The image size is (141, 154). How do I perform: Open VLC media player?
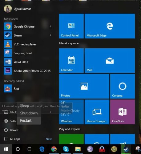[x=28, y=44]
